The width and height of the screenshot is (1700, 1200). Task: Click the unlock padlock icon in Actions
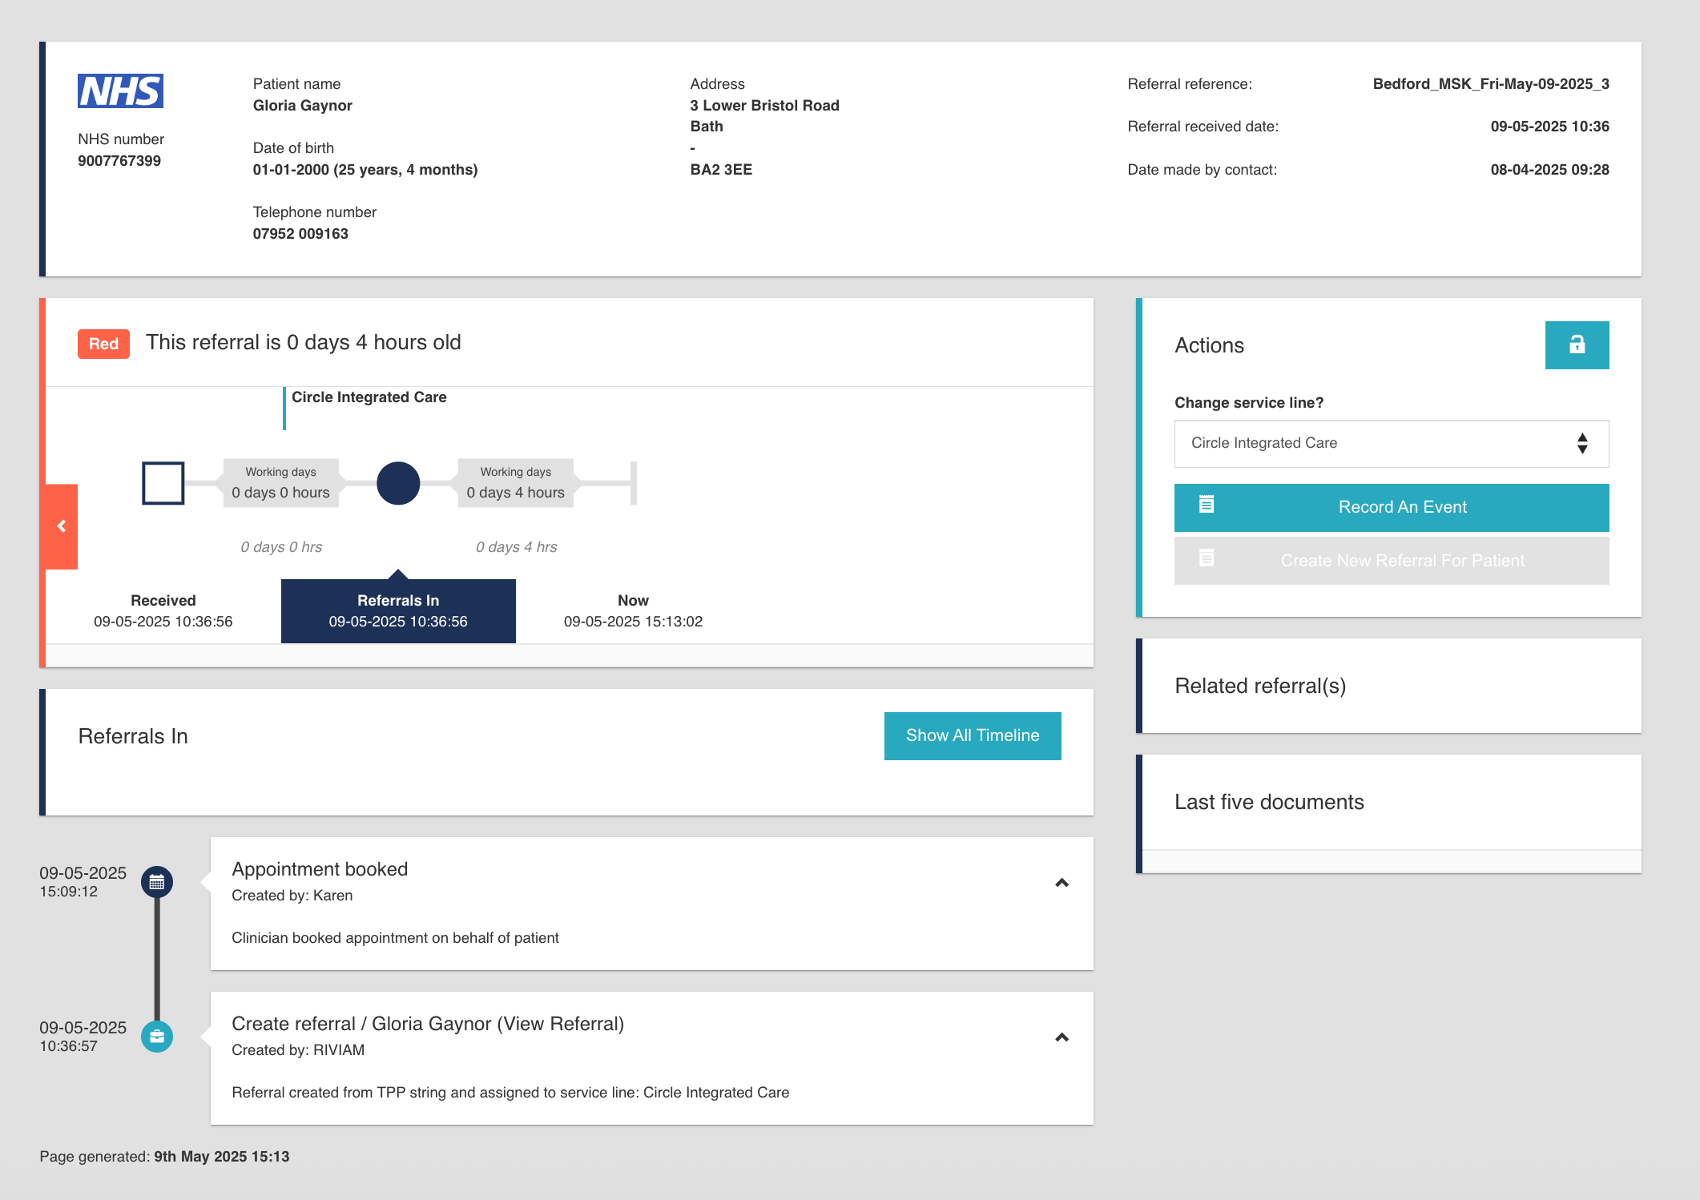tap(1576, 345)
